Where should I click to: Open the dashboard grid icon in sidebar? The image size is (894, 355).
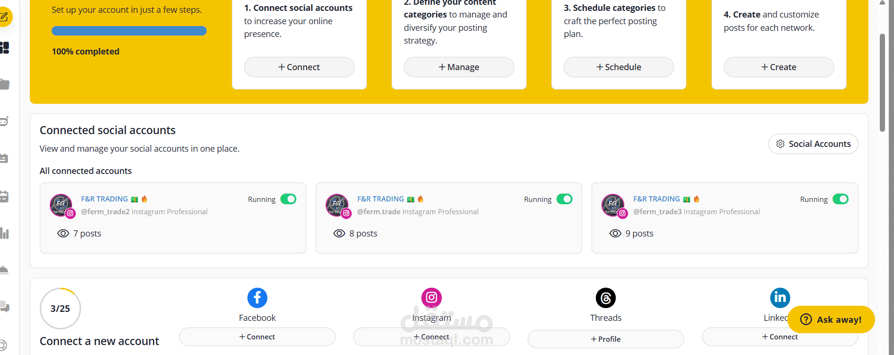[4, 47]
